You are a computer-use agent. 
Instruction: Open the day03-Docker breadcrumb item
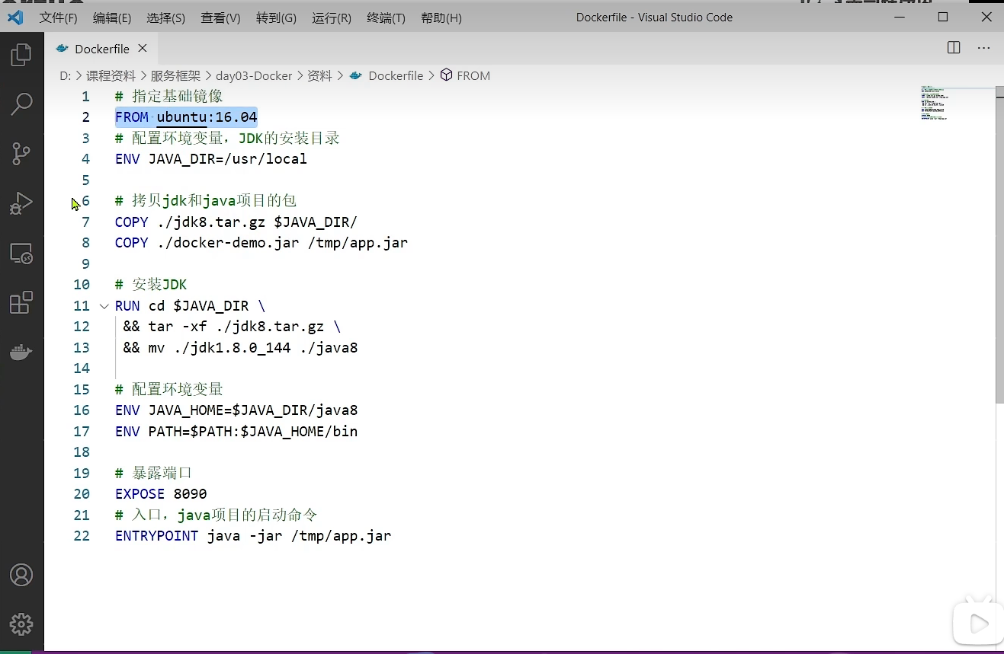coord(254,75)
